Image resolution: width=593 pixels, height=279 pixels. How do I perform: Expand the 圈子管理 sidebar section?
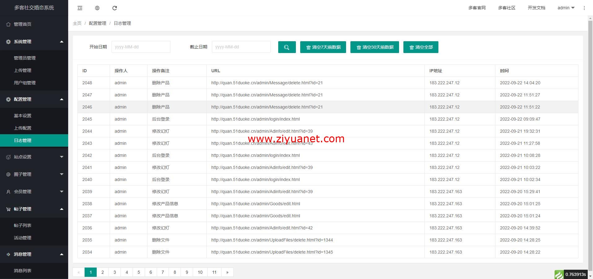34,174
